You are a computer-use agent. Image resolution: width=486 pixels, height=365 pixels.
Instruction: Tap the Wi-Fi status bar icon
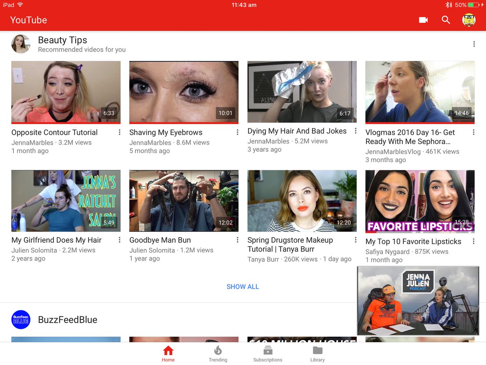(x=20, y=5)
